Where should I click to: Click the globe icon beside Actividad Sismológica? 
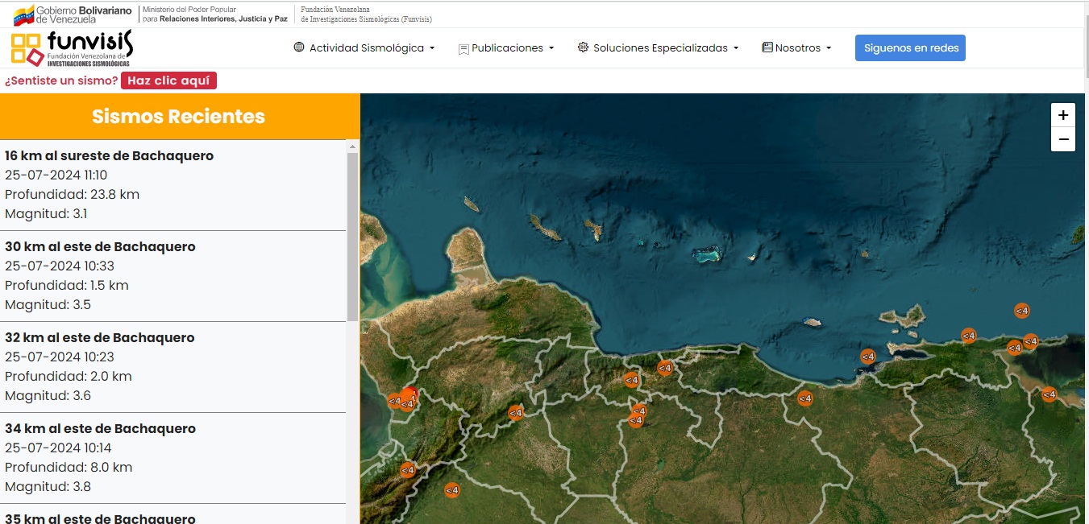299,47
